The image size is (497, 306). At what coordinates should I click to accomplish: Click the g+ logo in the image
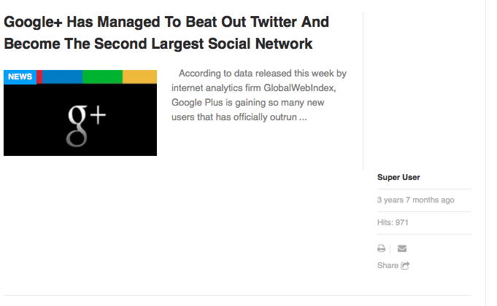click(x=86, y=120)
